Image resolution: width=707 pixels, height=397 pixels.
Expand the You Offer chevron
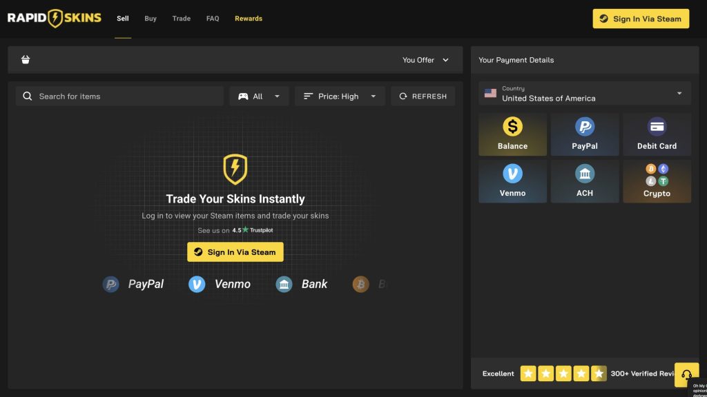tap(445, 60)
